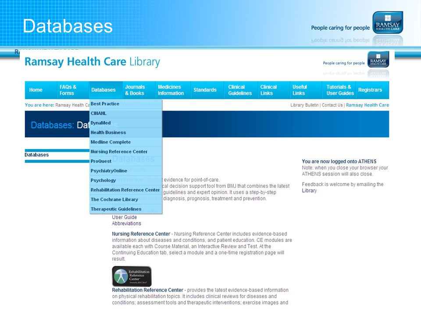Viewport: 421px width, 316px height.
Task: Click the Nursing Reference Center heading link
Action: (x=141, y=234)
